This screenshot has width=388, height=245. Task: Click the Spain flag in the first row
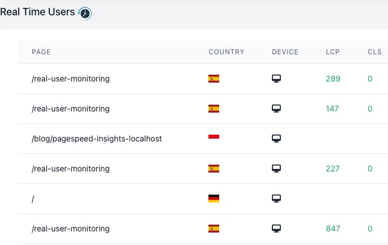pos(214,79)
